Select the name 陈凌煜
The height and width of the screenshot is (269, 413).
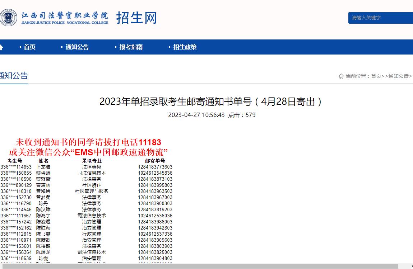[x=43, y=222]
